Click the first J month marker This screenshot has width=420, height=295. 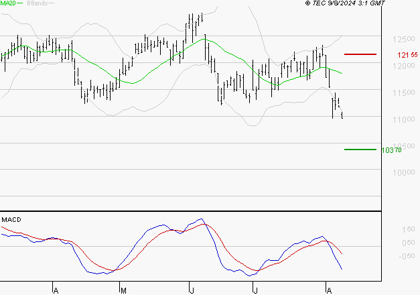pyautogui.click(x=192, y=290)
